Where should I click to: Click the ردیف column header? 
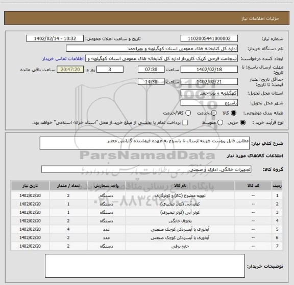click(x=277, y=186)
